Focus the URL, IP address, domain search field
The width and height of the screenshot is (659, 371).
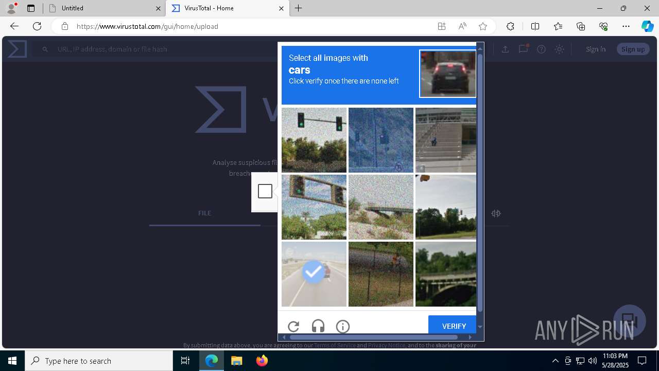[154, 49]
